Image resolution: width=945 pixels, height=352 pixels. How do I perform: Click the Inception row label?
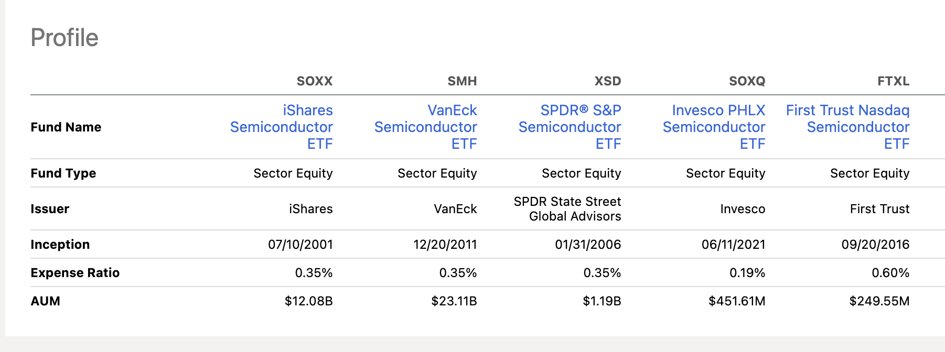[60, 245]
